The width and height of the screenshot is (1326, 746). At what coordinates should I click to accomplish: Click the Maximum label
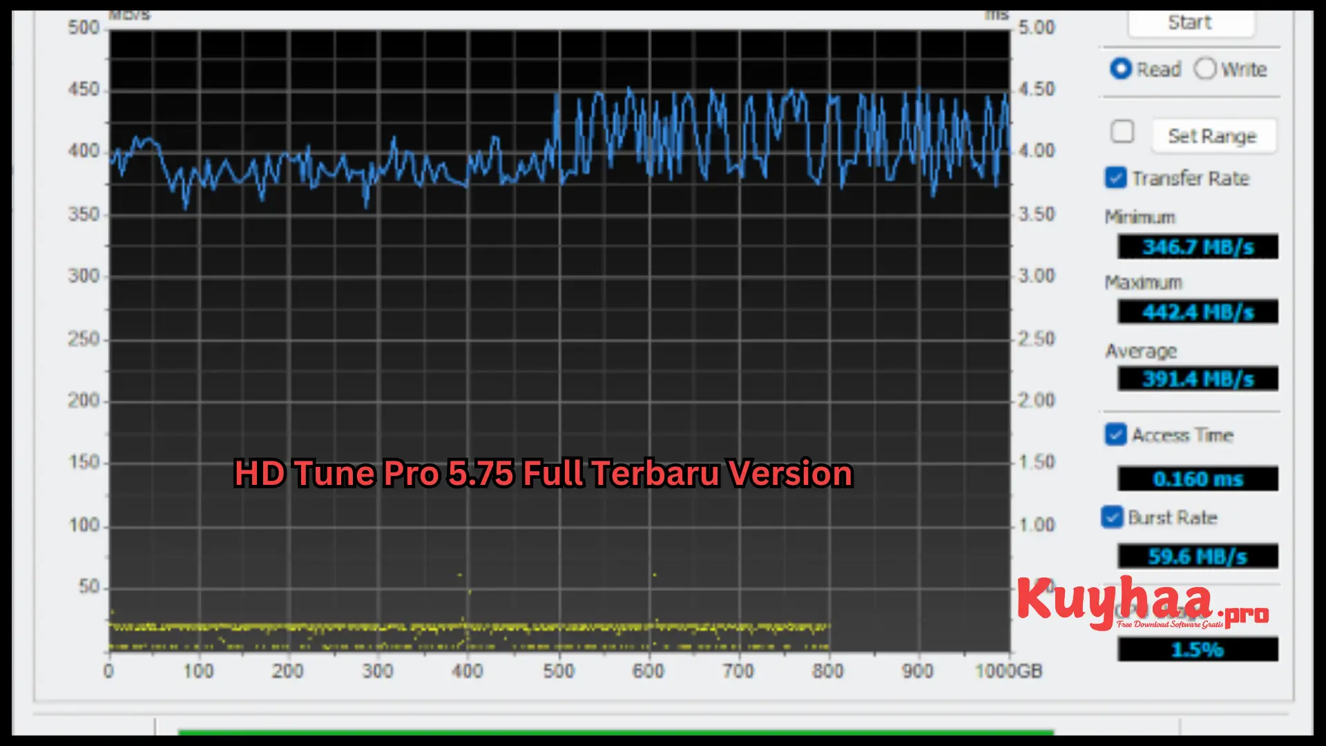tap(1144, 283)
